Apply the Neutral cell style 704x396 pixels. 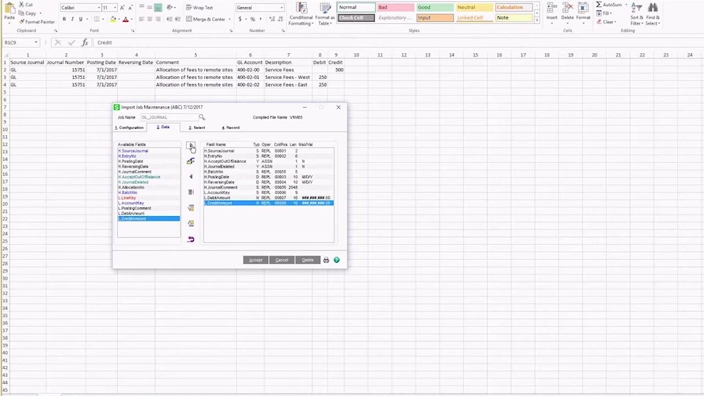(473, 7)
